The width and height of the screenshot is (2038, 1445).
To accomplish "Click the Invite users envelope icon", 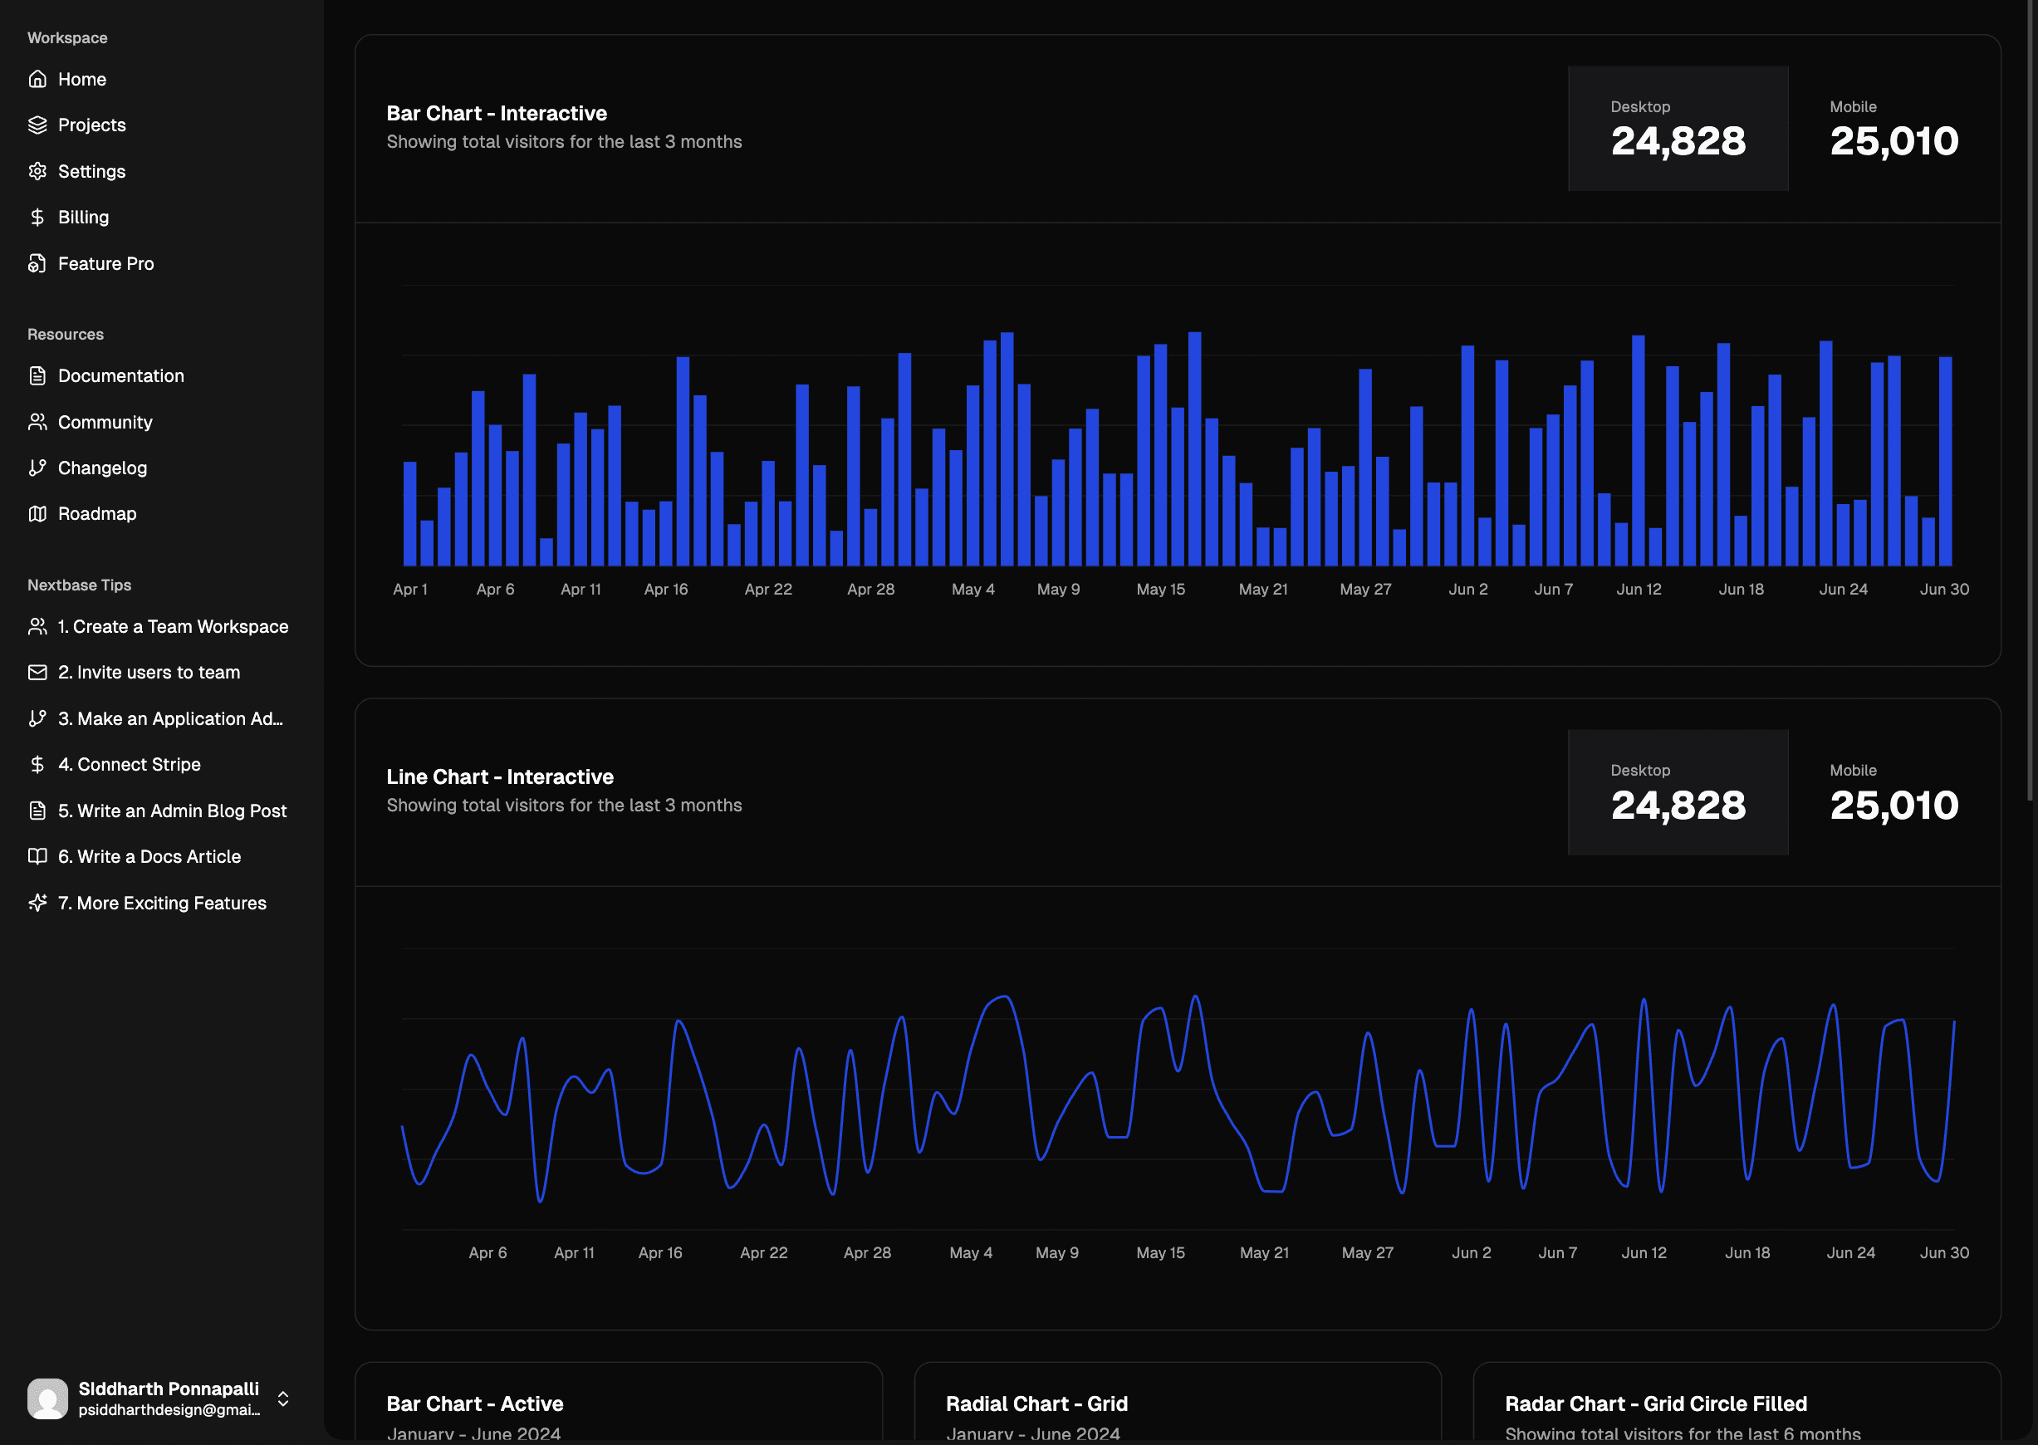I will coord(37,672).
